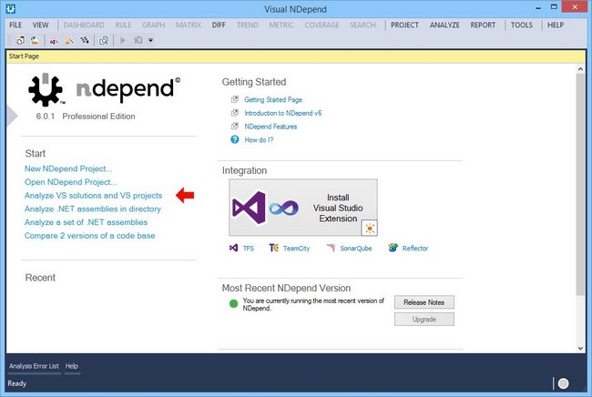Open the TOOLS menu
Image resolution: width=592 pixels, height=397 pixels.
[x=522, y=25]
